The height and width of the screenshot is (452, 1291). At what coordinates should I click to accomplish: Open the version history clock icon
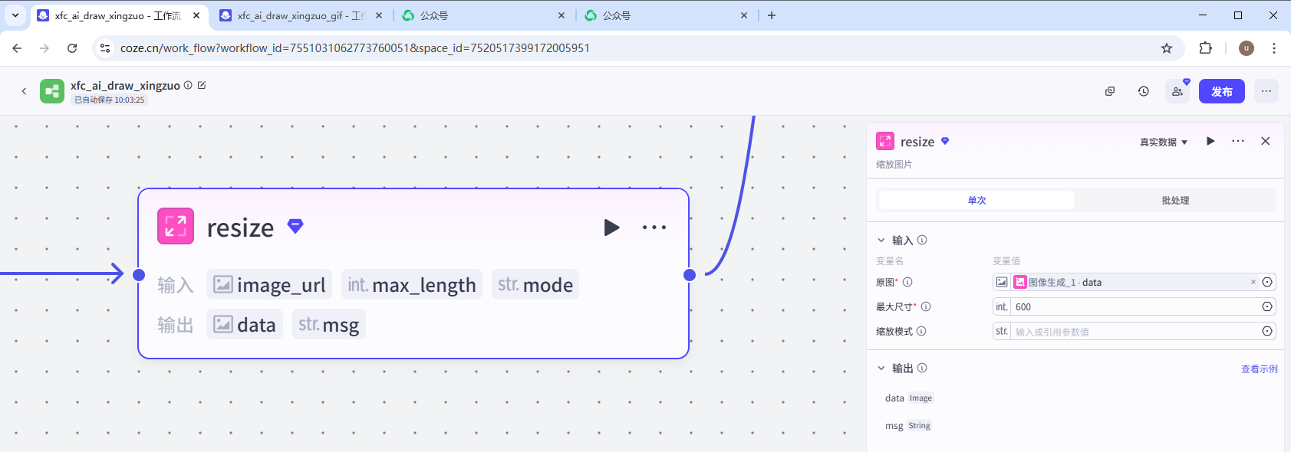click(x=1144, y=91)
